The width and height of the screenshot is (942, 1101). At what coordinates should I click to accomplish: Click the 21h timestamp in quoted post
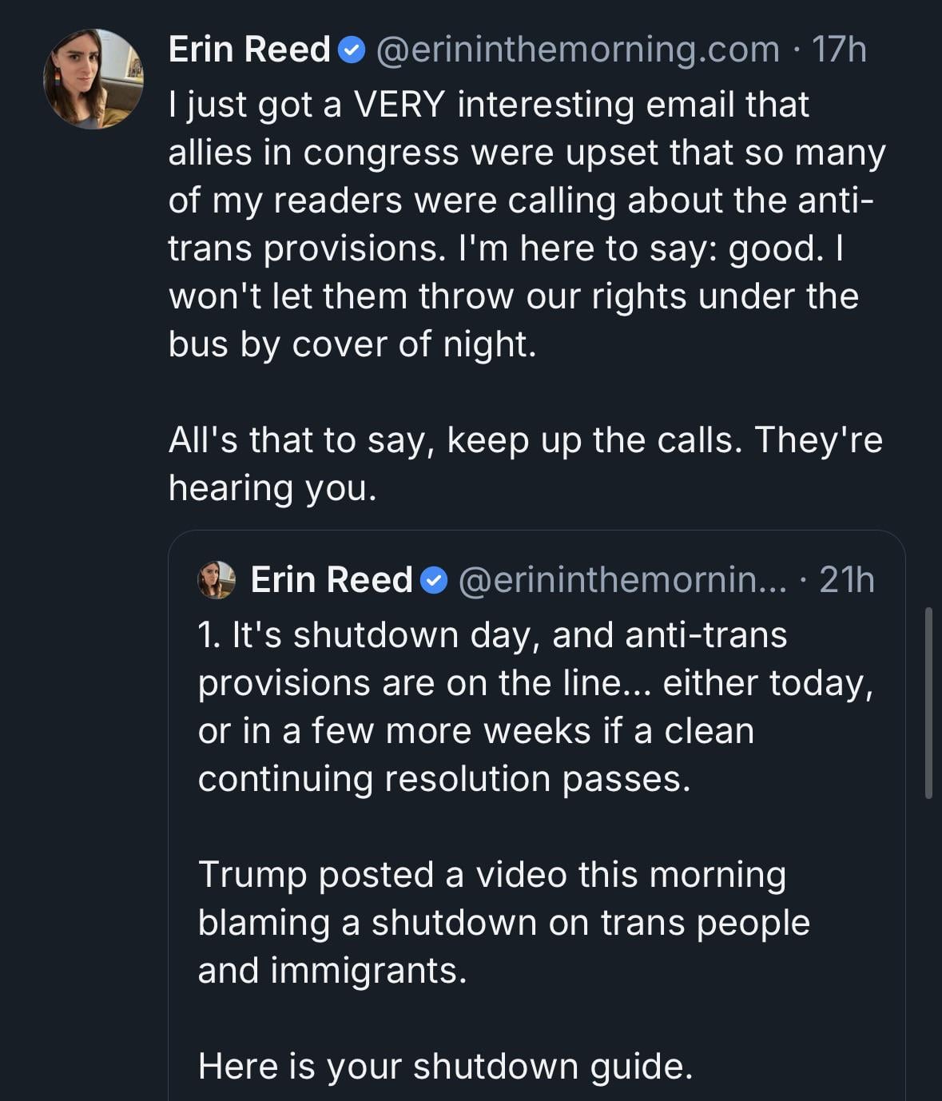pos(847,579)
